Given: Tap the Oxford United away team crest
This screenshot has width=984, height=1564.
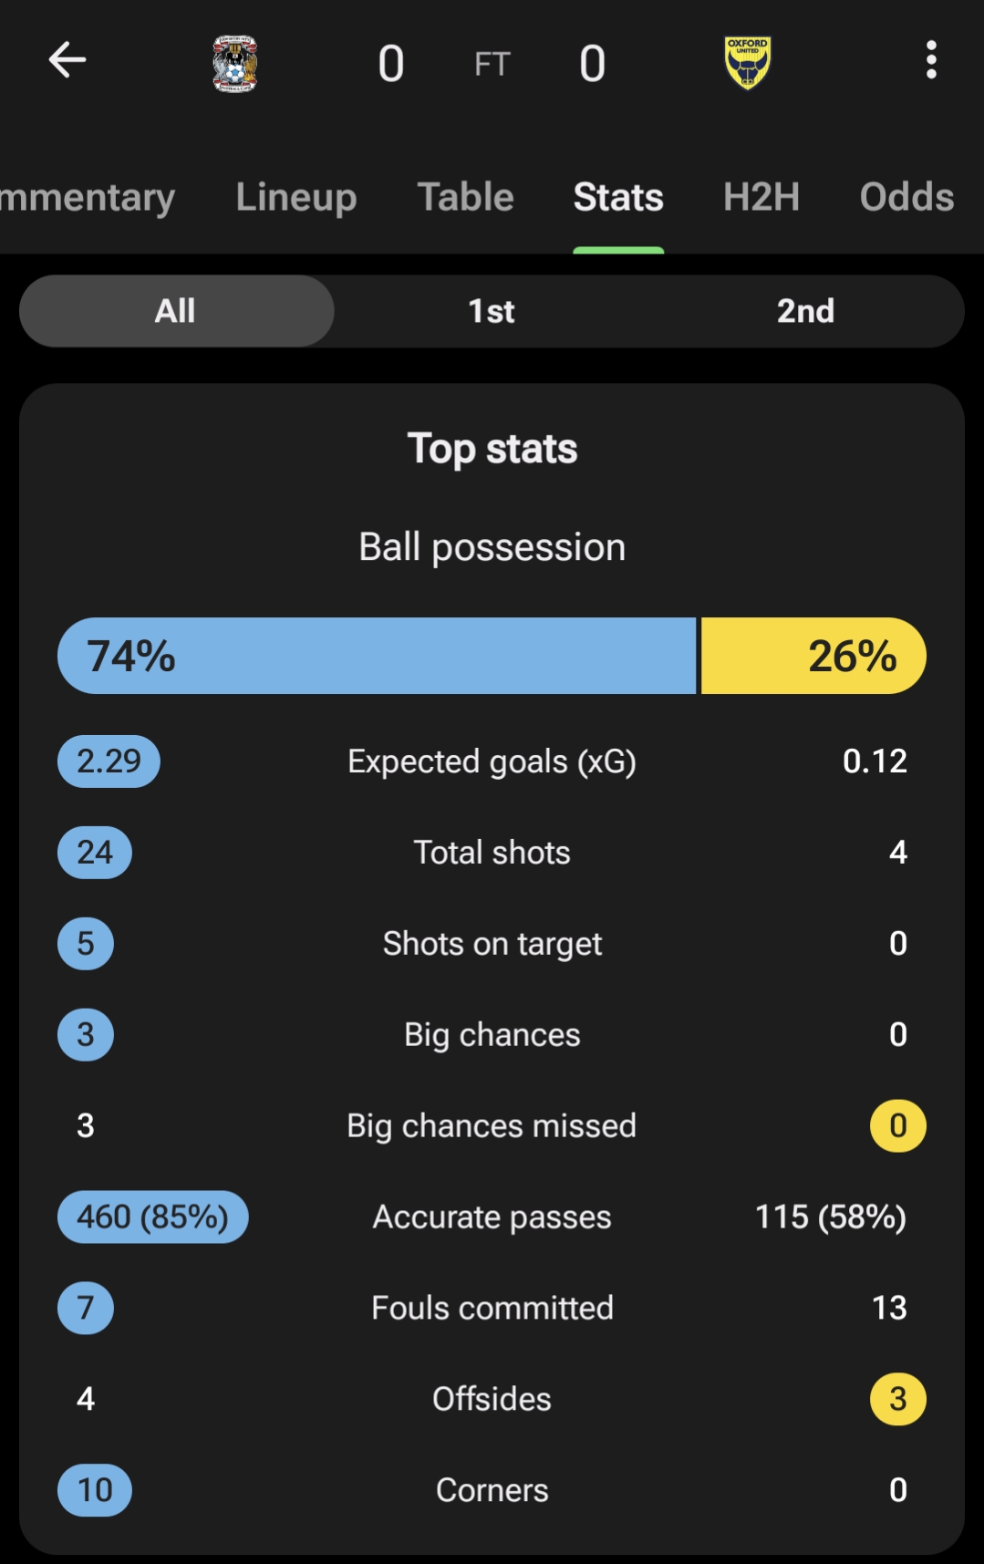Looking at the screenshot, I should (747, 63).
